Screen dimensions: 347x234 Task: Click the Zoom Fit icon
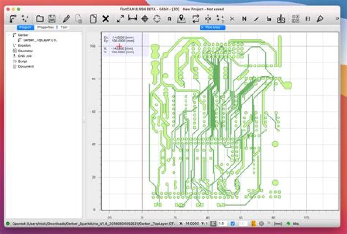pyautogui.click(x=208, y=19)
